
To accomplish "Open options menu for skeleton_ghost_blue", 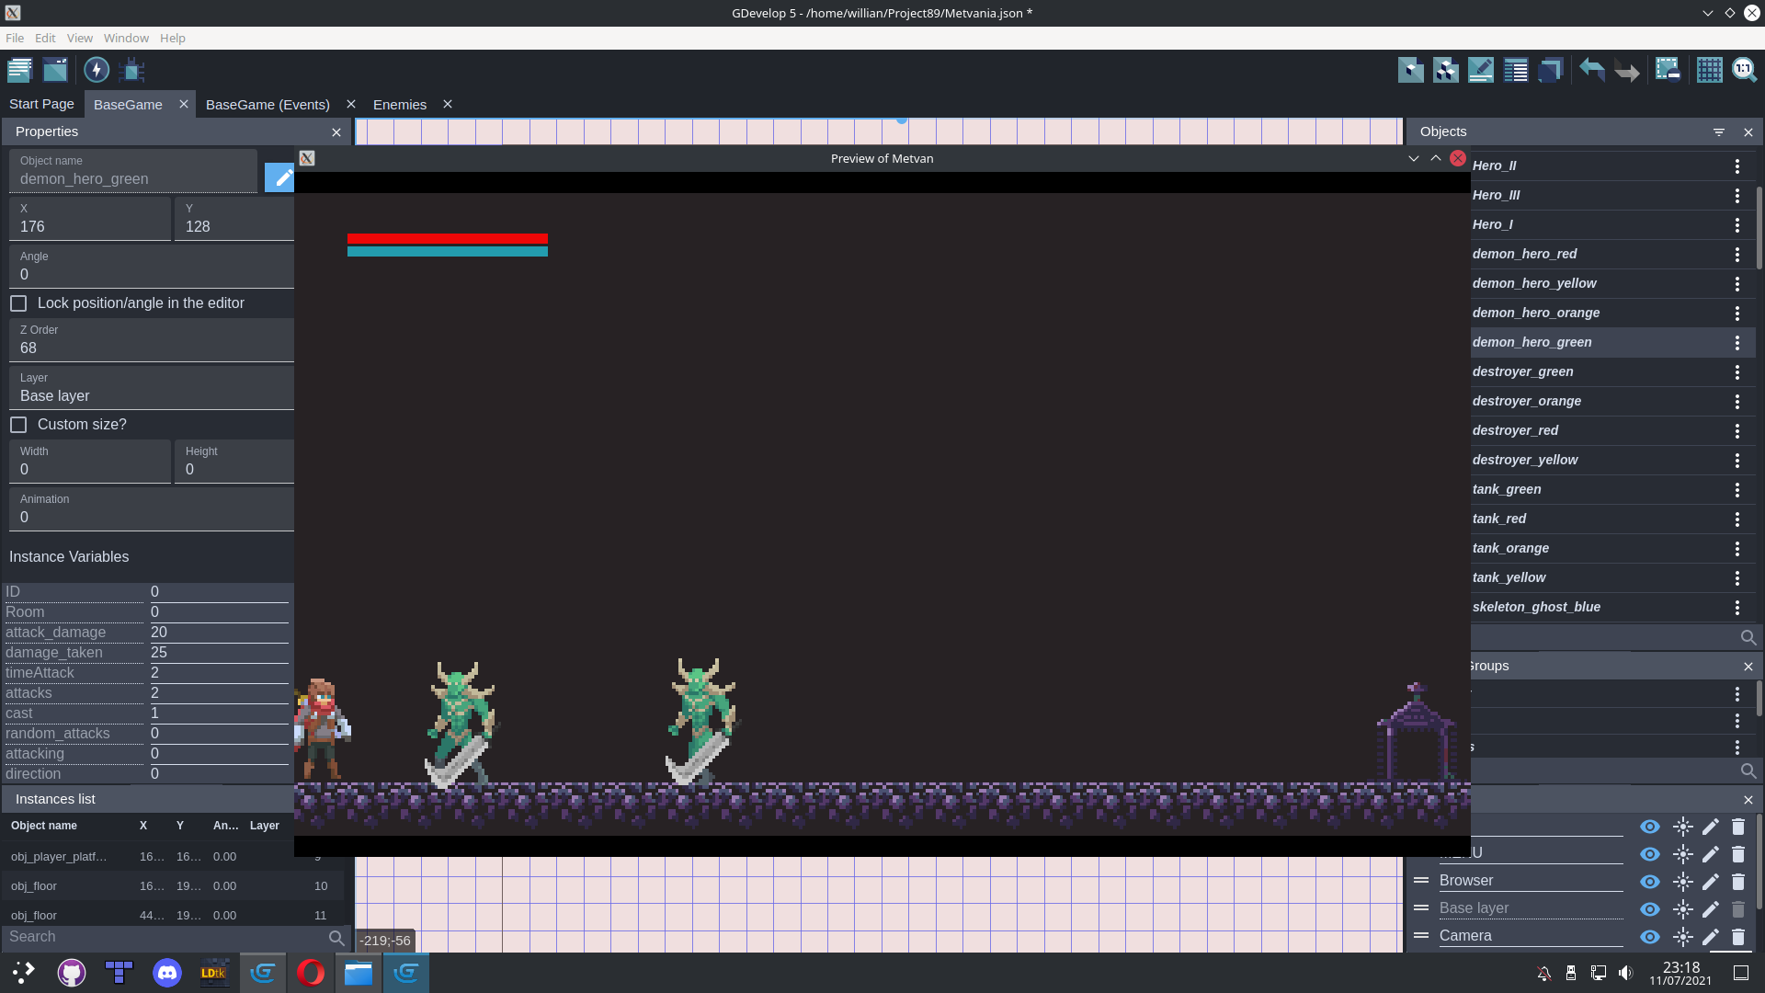I will click(1737, 608).
